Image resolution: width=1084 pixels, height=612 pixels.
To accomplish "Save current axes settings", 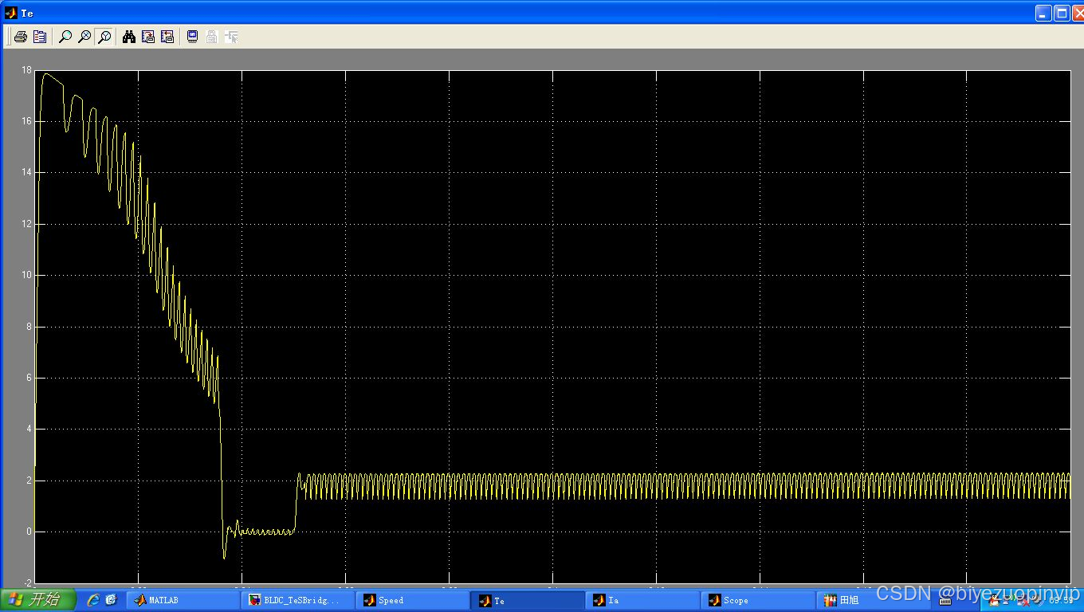I will pyautogui.click(x=148, y=37).
